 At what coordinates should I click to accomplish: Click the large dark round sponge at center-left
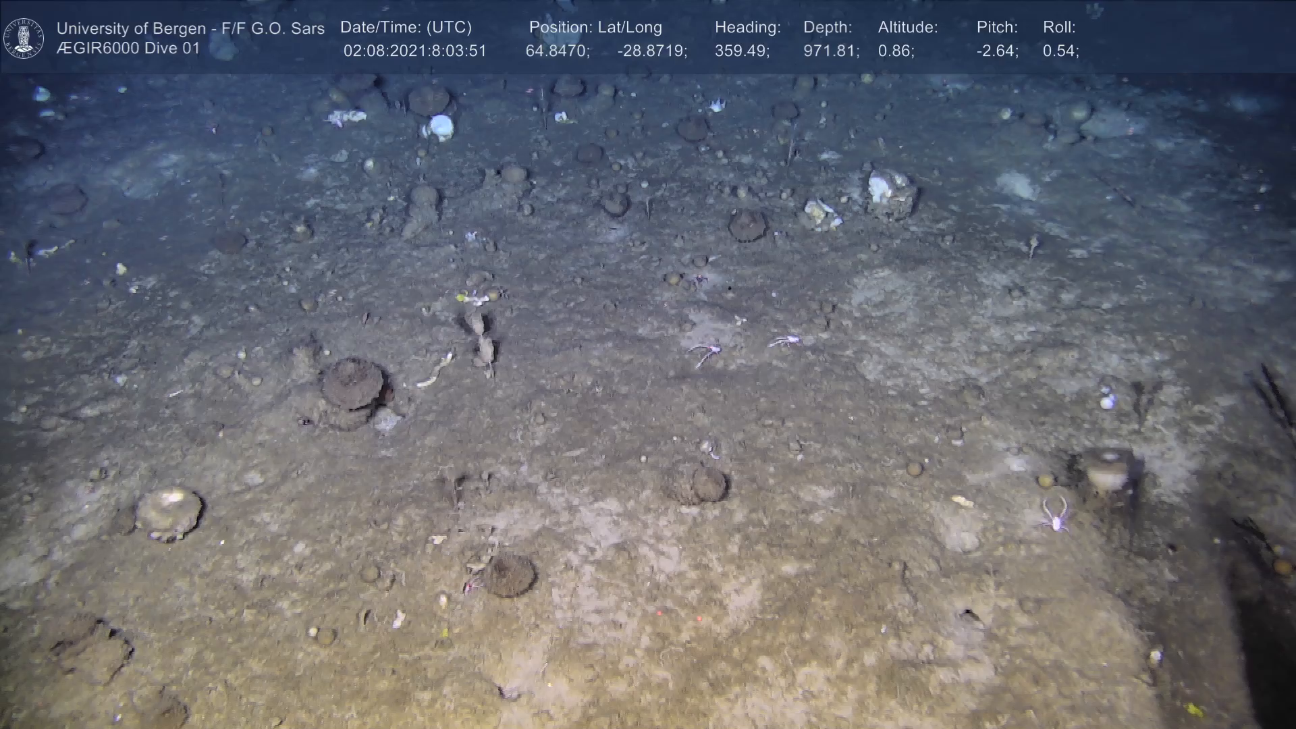click(352, 383)
